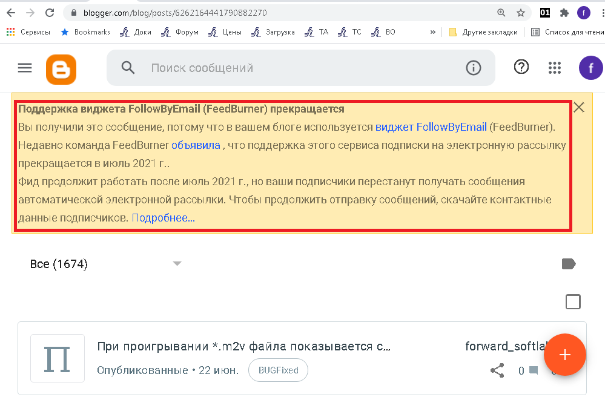Open the Другие закладки folder
The height and width of the screenshot is (397, 605).
click(483, 32)
